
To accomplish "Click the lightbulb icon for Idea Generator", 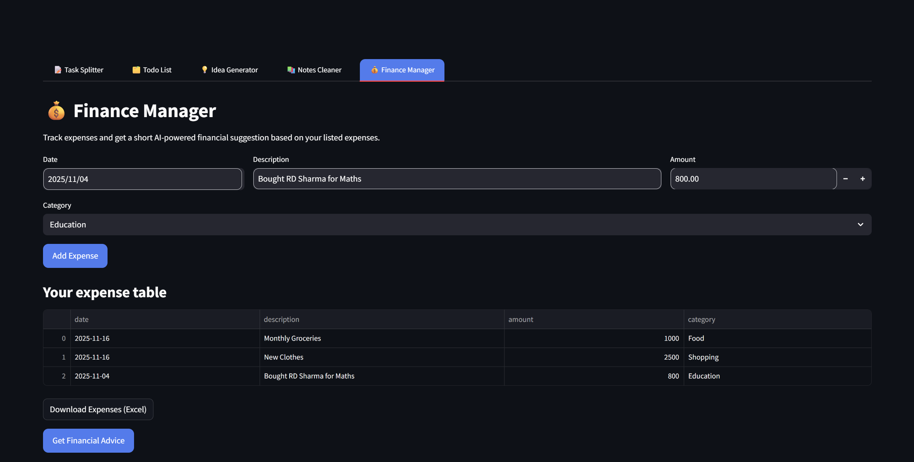I will [x=204, y=69].
